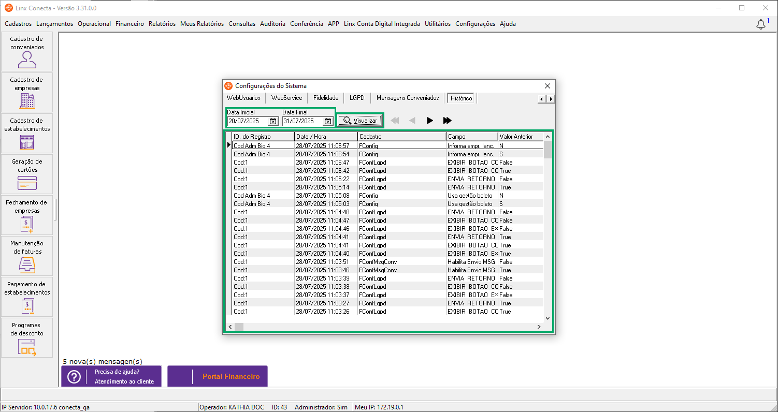The image size is (778, 412).
Task: Open the Meus Relatórios menu
Action: 202,24
